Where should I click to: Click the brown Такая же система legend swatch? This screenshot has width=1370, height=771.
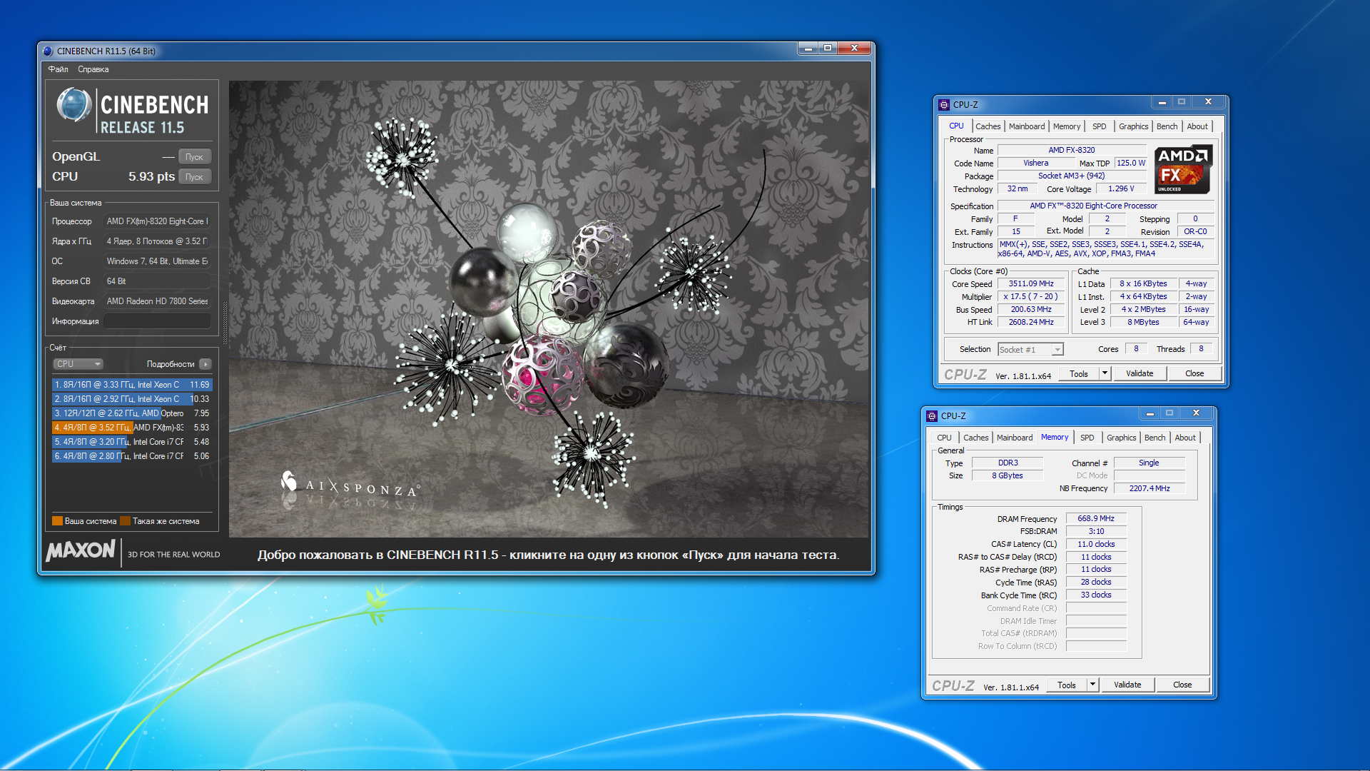125,521
